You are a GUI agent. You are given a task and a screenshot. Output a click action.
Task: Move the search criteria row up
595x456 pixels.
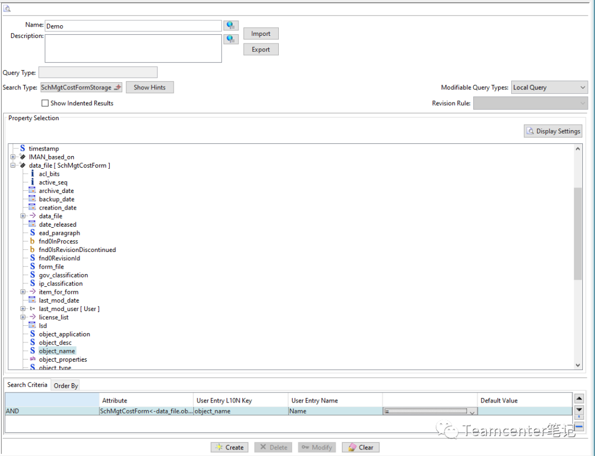coord(579,398)
